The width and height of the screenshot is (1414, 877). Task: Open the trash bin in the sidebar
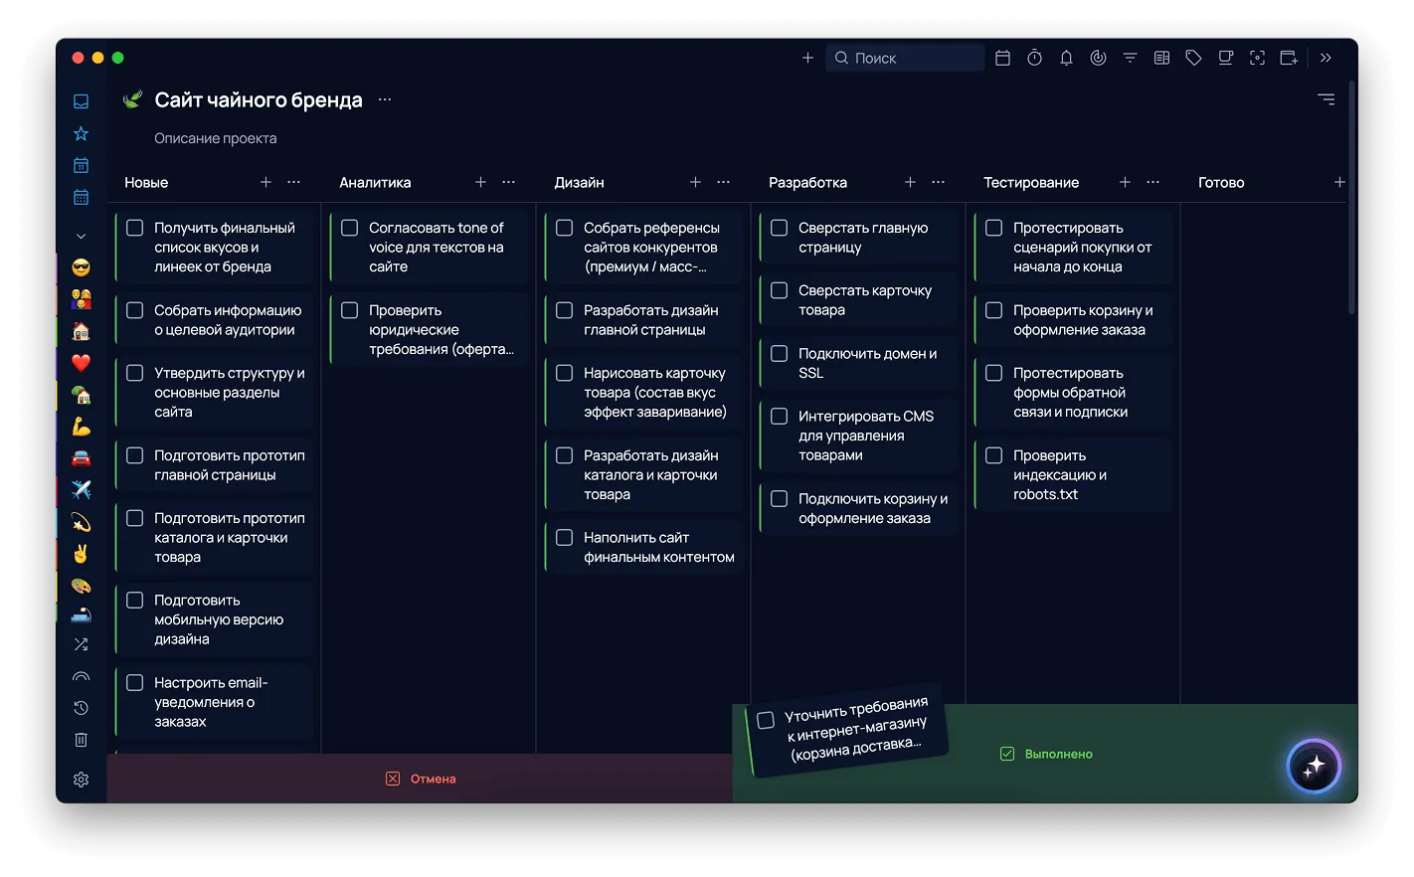coord(82,740)
